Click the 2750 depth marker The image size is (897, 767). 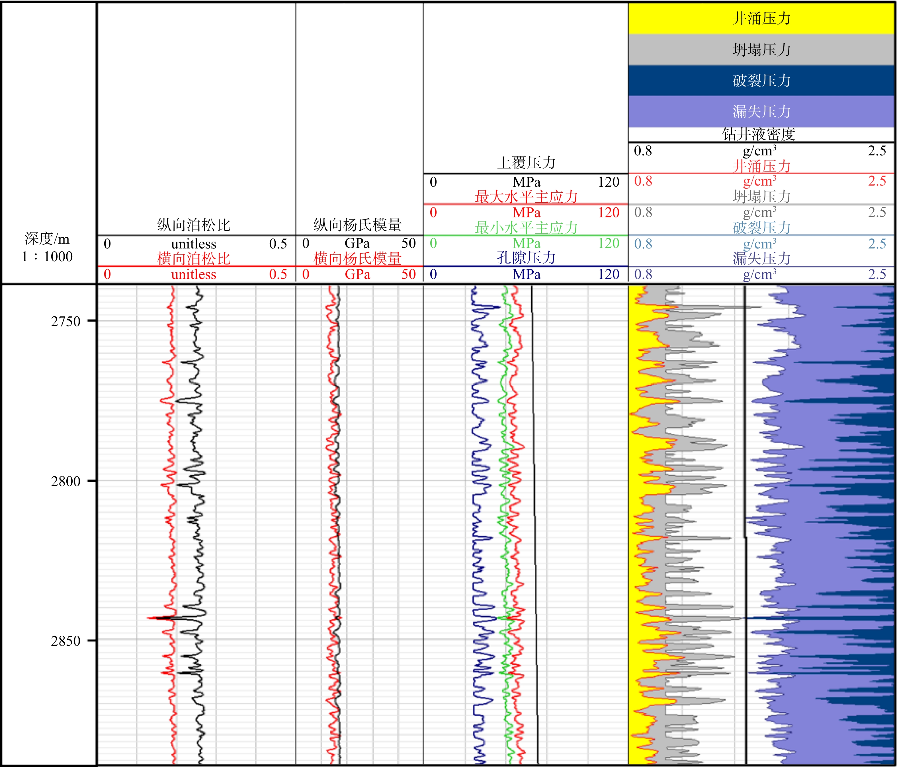pos(66,321)
